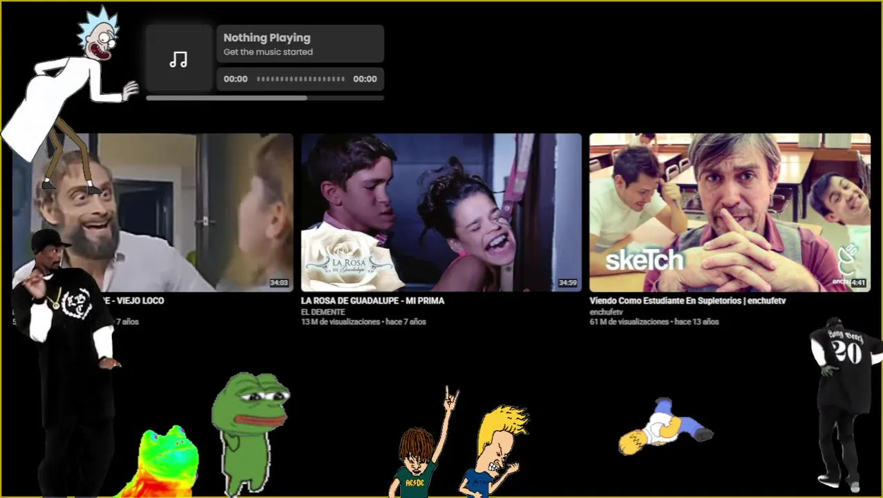Click the music note icon in the player widget
Image resolution: width=883 pixels, height=498 pixels.
click(178, 59)
